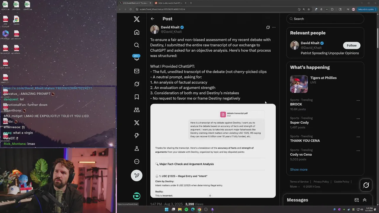Open account avatar at sidebar bottom
379x213 pixels.
coord(136,196)
